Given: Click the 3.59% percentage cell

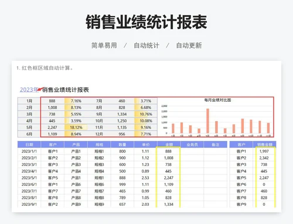Looking at the screenshot, I should (76, 120).
